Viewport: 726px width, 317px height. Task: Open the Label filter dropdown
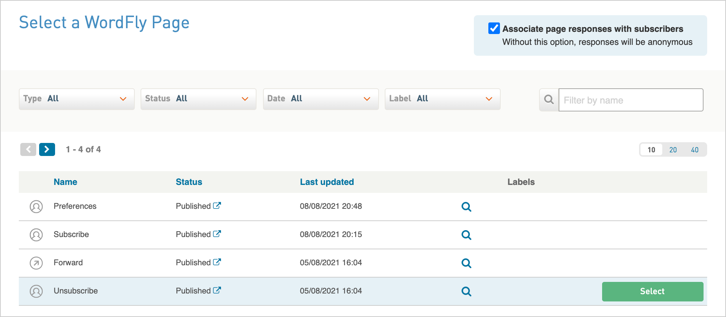tap(443, 99)
